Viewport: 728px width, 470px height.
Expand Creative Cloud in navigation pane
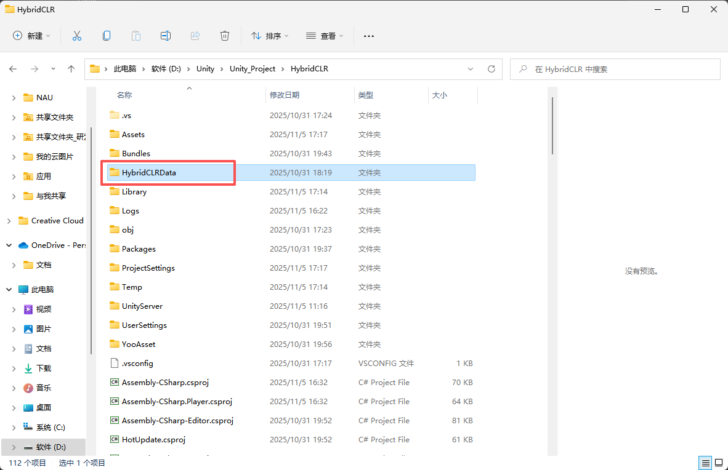point(9,221)
